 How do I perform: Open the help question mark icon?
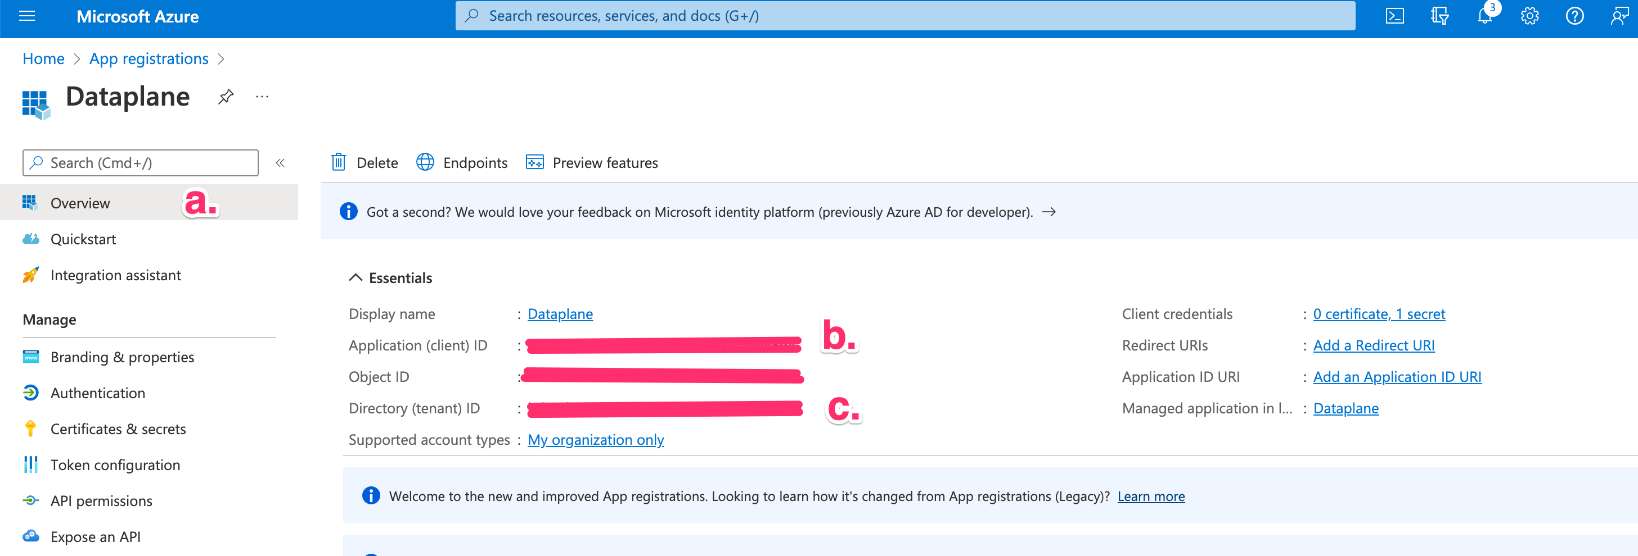1575,16
